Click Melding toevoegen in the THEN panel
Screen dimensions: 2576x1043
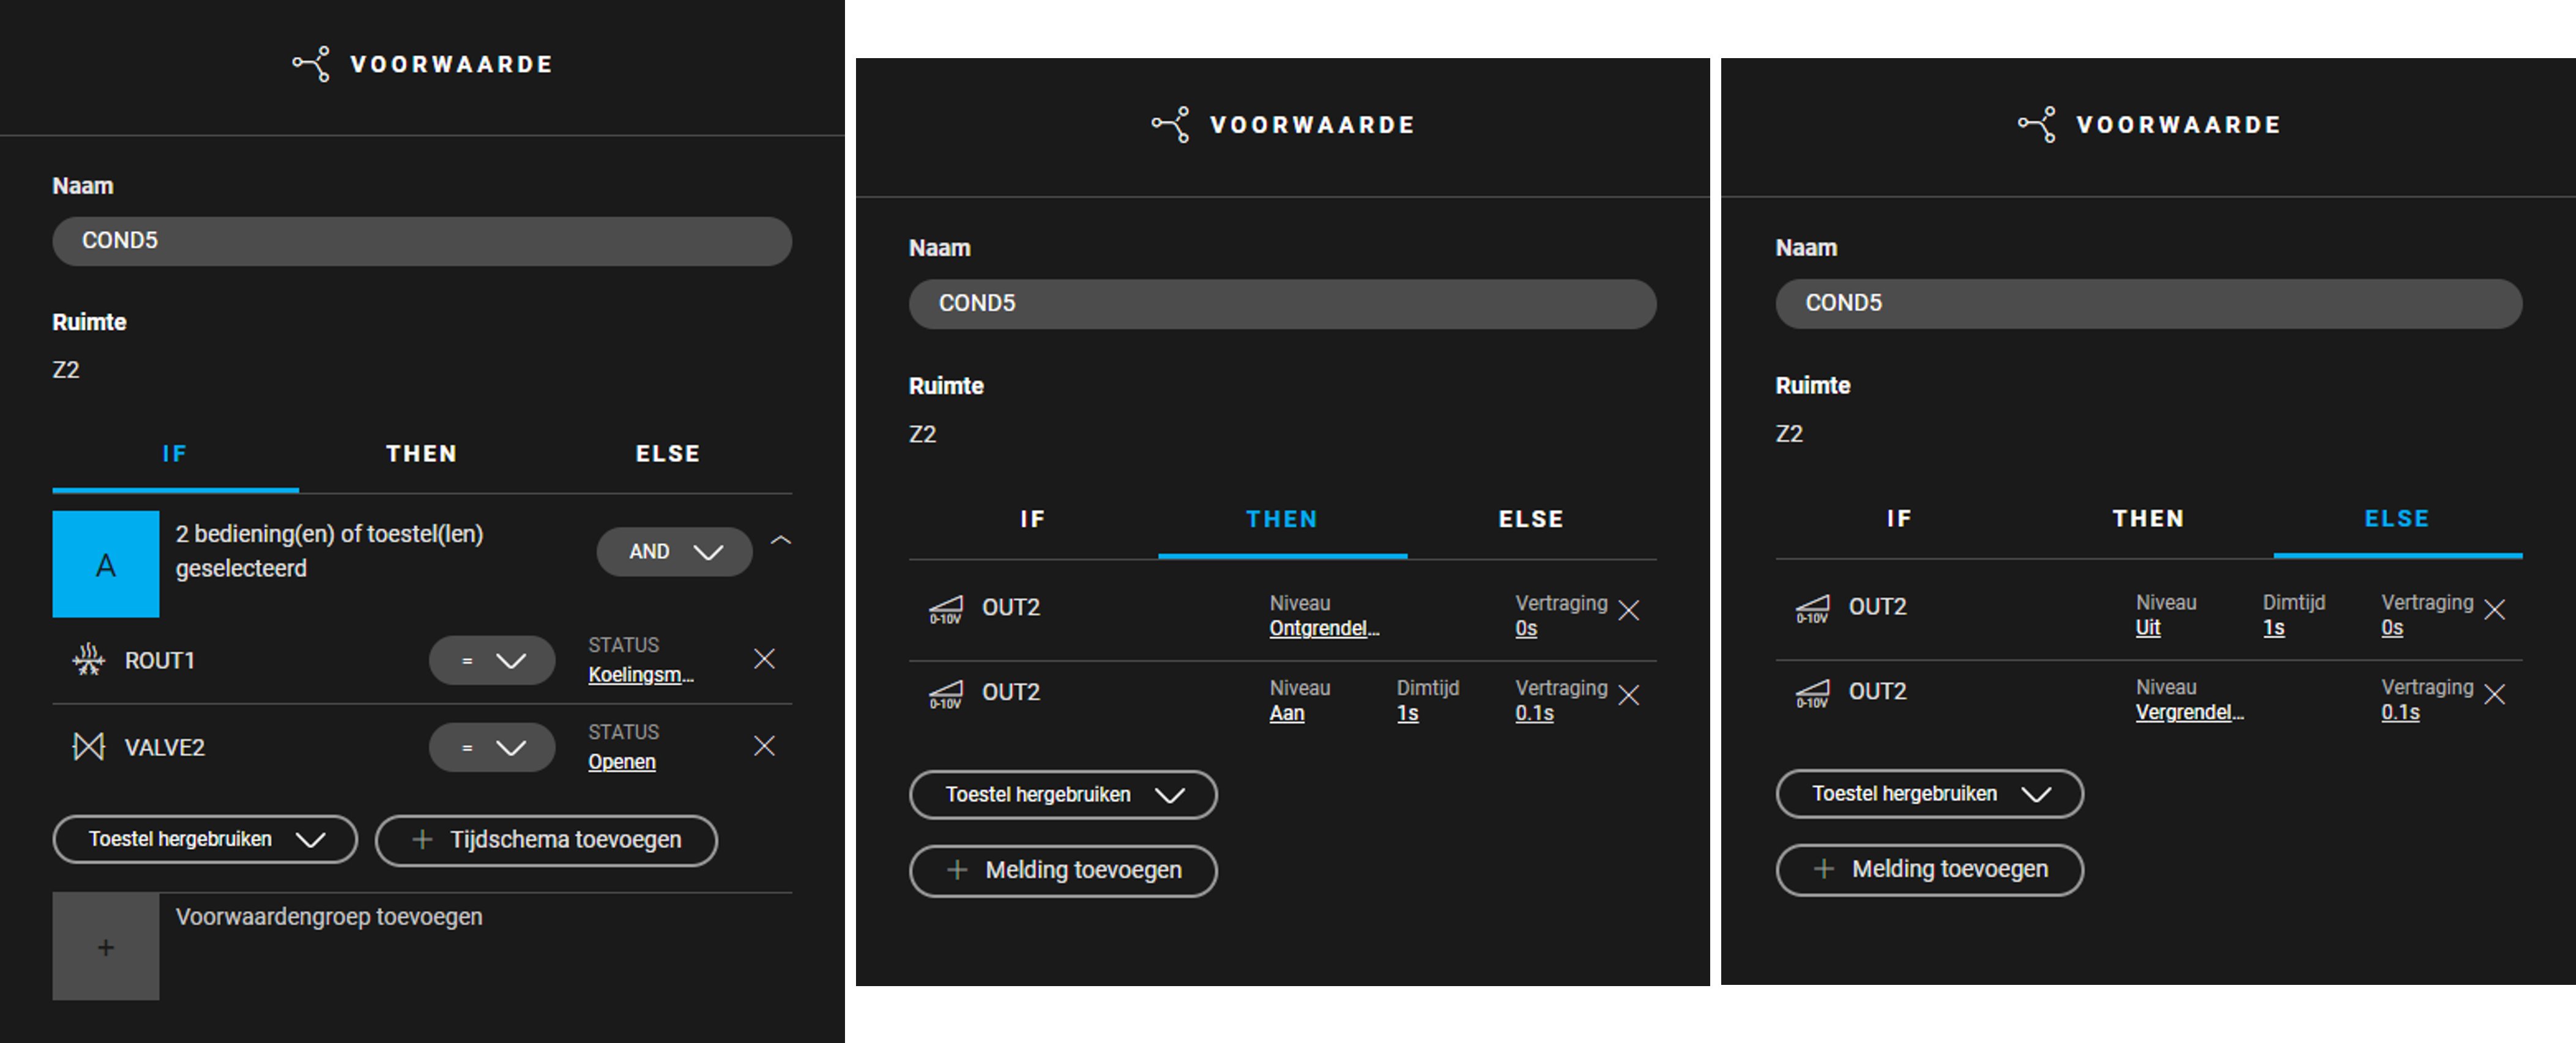point(1063,871)
